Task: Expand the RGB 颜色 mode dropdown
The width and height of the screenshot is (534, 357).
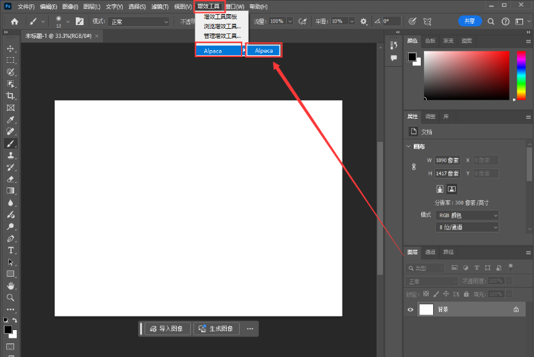Action: [467, 215]
